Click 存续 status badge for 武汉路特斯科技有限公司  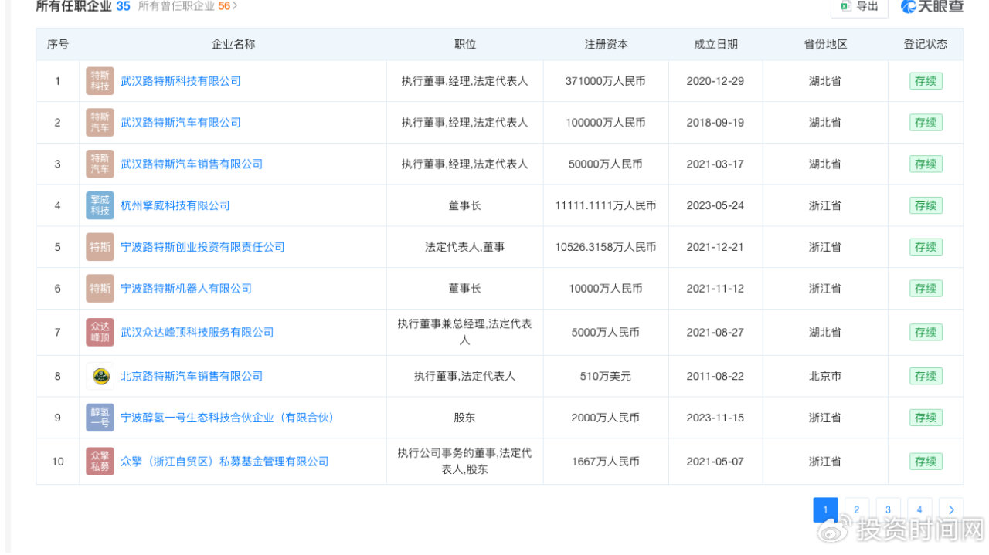click(926, 81)
